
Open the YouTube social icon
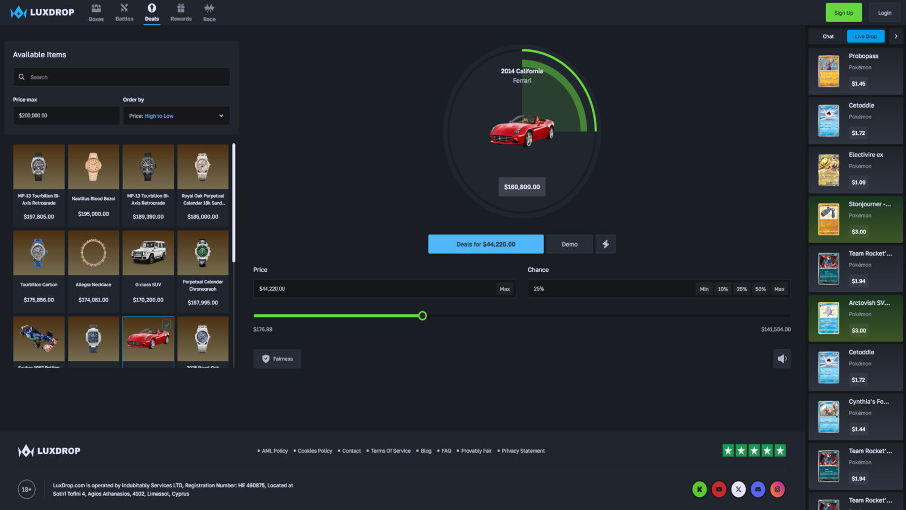click(x=719, y=489)
